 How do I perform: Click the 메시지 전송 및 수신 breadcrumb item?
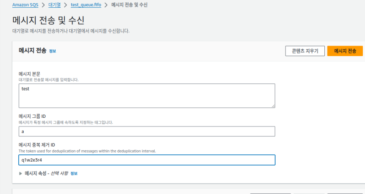[129, 5]
